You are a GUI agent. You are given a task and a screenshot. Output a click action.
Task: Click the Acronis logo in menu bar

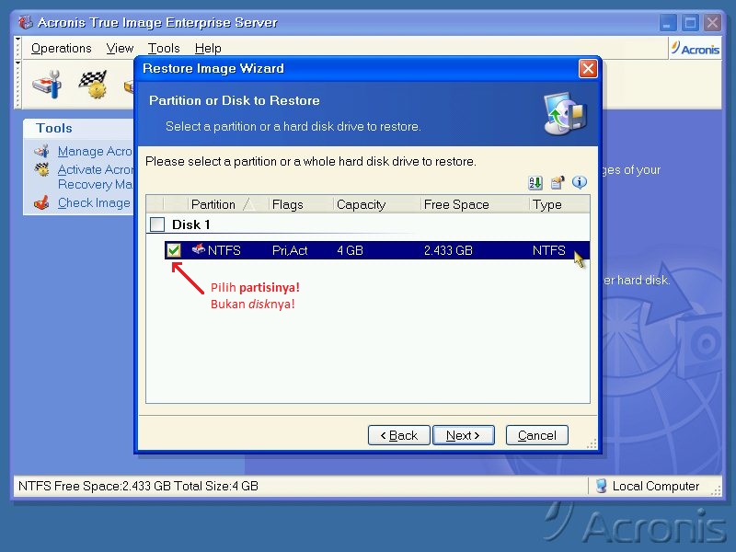(695, 49)
